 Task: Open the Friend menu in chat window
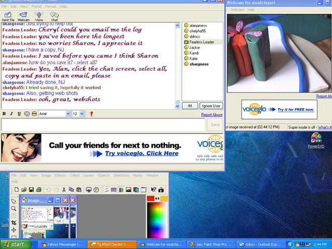pos(36,6)
